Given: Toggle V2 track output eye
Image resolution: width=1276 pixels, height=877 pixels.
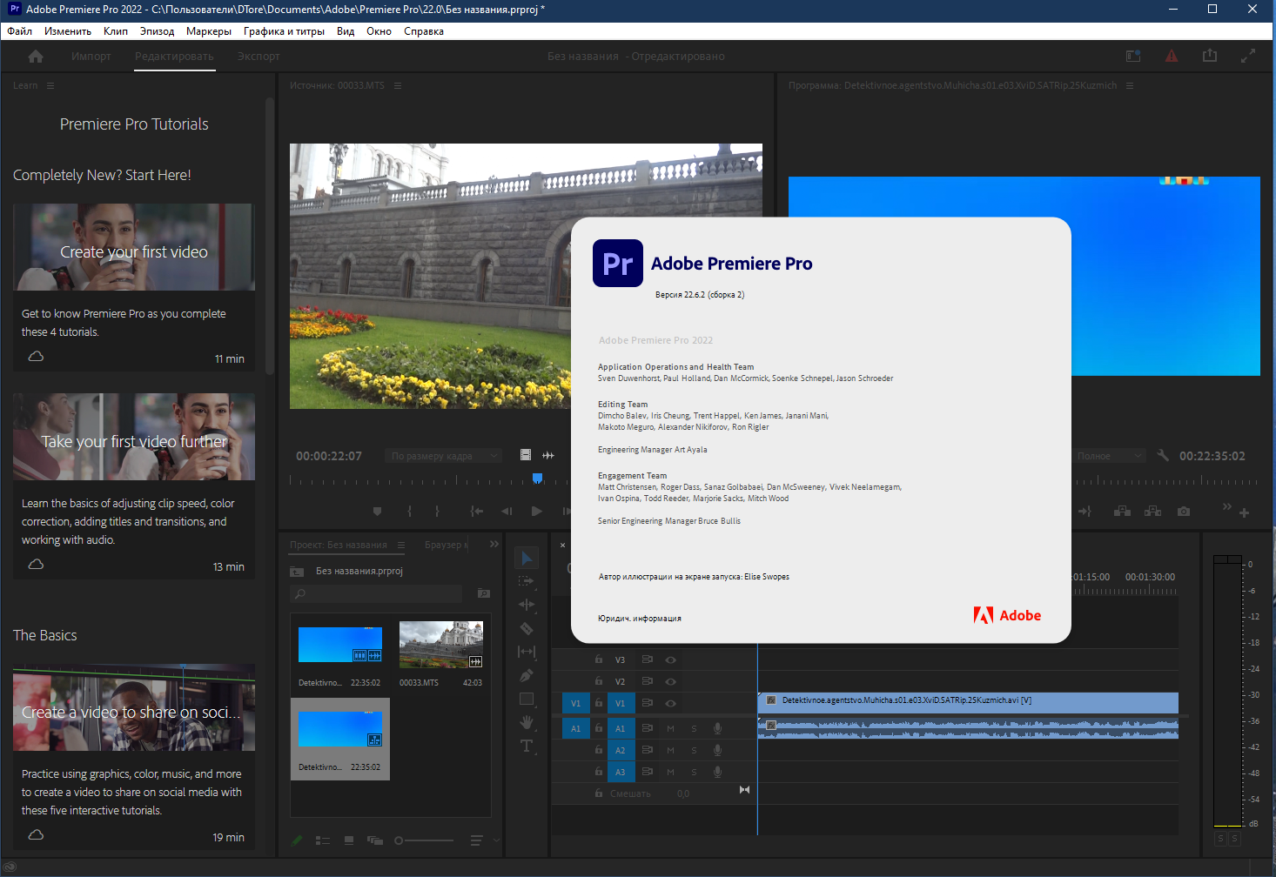Looking at the screenshot, I should (671, 682).
